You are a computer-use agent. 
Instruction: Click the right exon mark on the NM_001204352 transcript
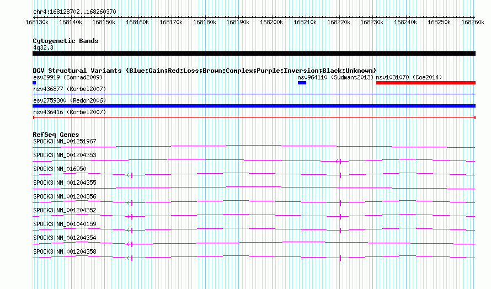pyautogui.click(x=340, y=217)
